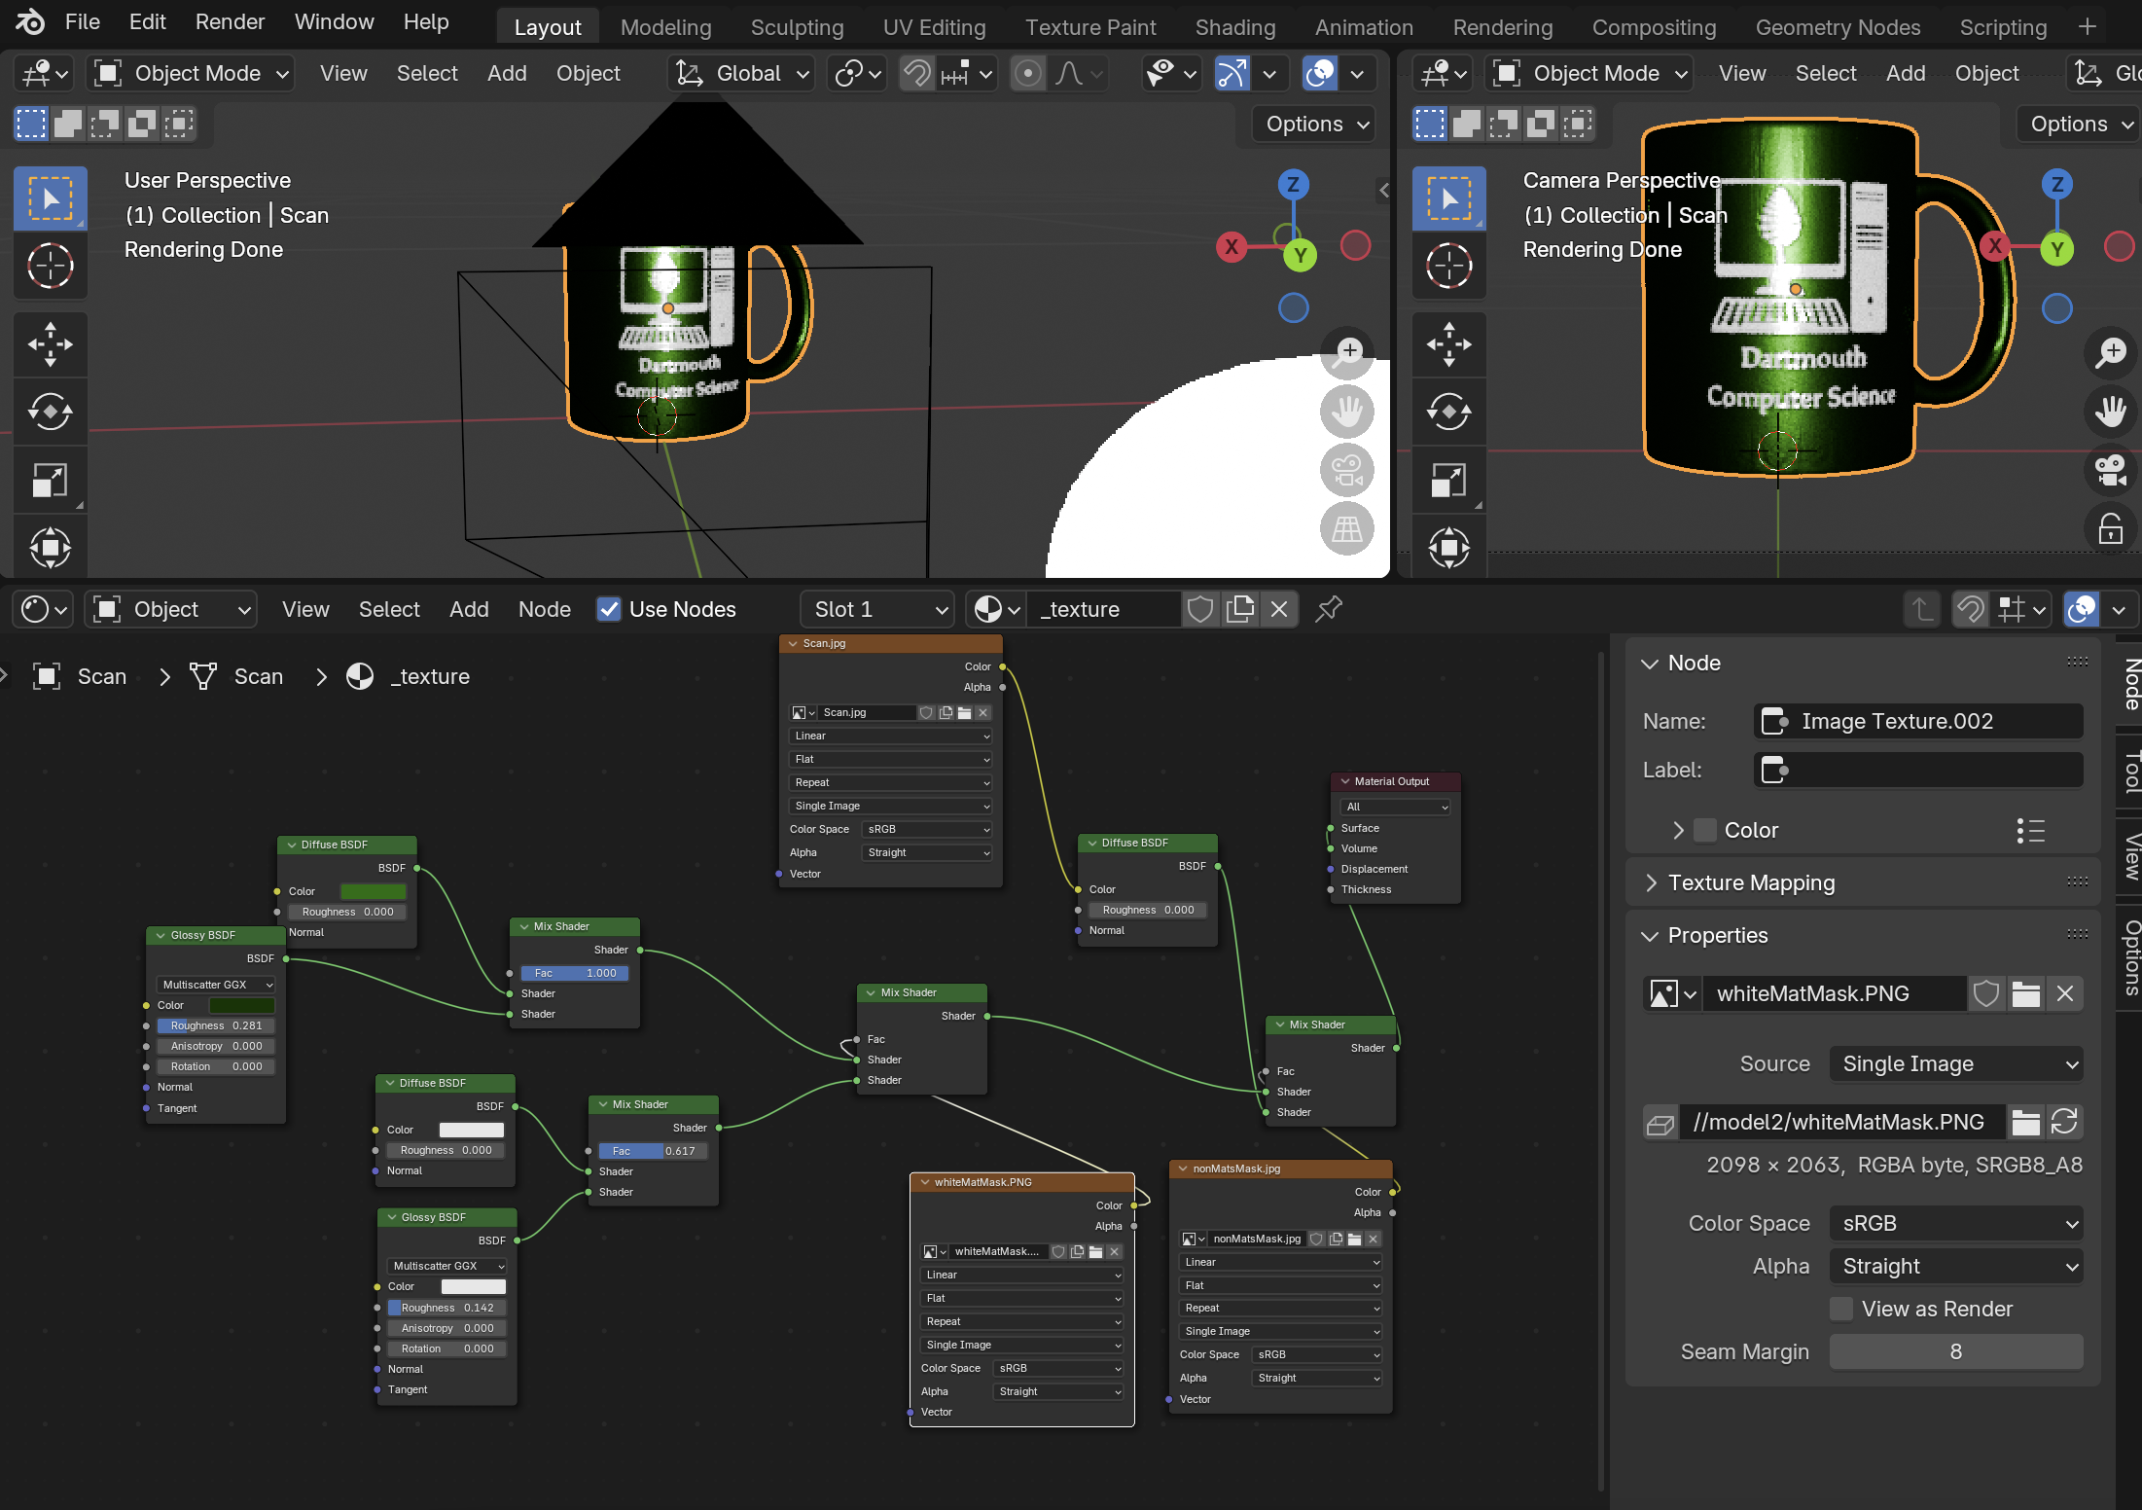Toggle snapping magnet in left viewport header
Screen dimensions: 2142x1510
pos(917,73)
